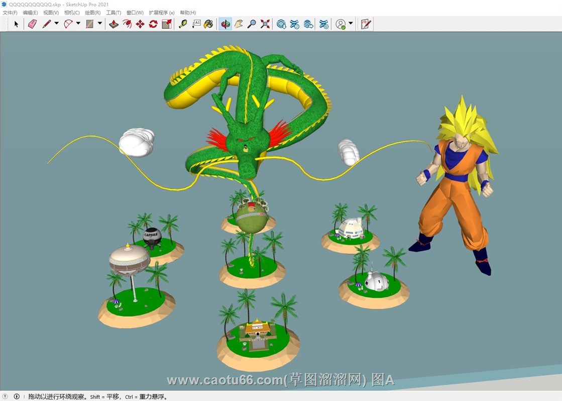Expand the account dropdown arrow

click(351, 24)
